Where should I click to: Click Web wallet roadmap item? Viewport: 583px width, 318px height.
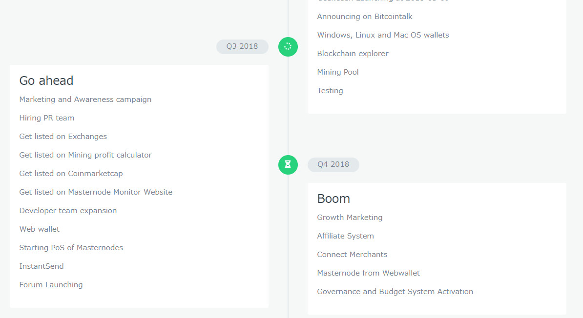[40, 229]
